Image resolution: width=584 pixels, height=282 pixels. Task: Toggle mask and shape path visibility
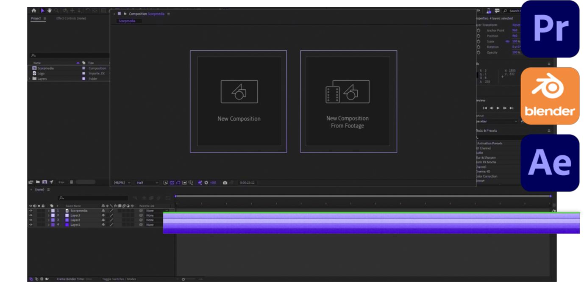[x=178, y=182]
